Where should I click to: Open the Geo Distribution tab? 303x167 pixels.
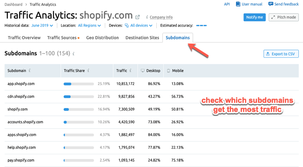click(x=102, y=38)
